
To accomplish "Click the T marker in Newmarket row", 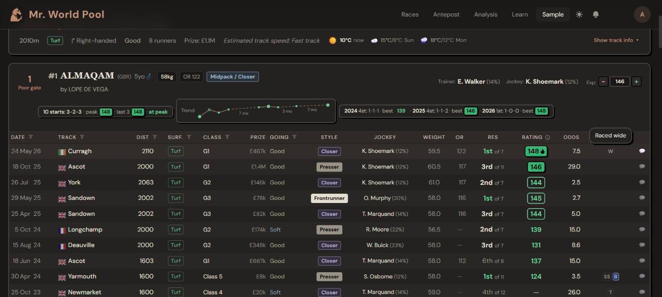I will pos(611,292).
